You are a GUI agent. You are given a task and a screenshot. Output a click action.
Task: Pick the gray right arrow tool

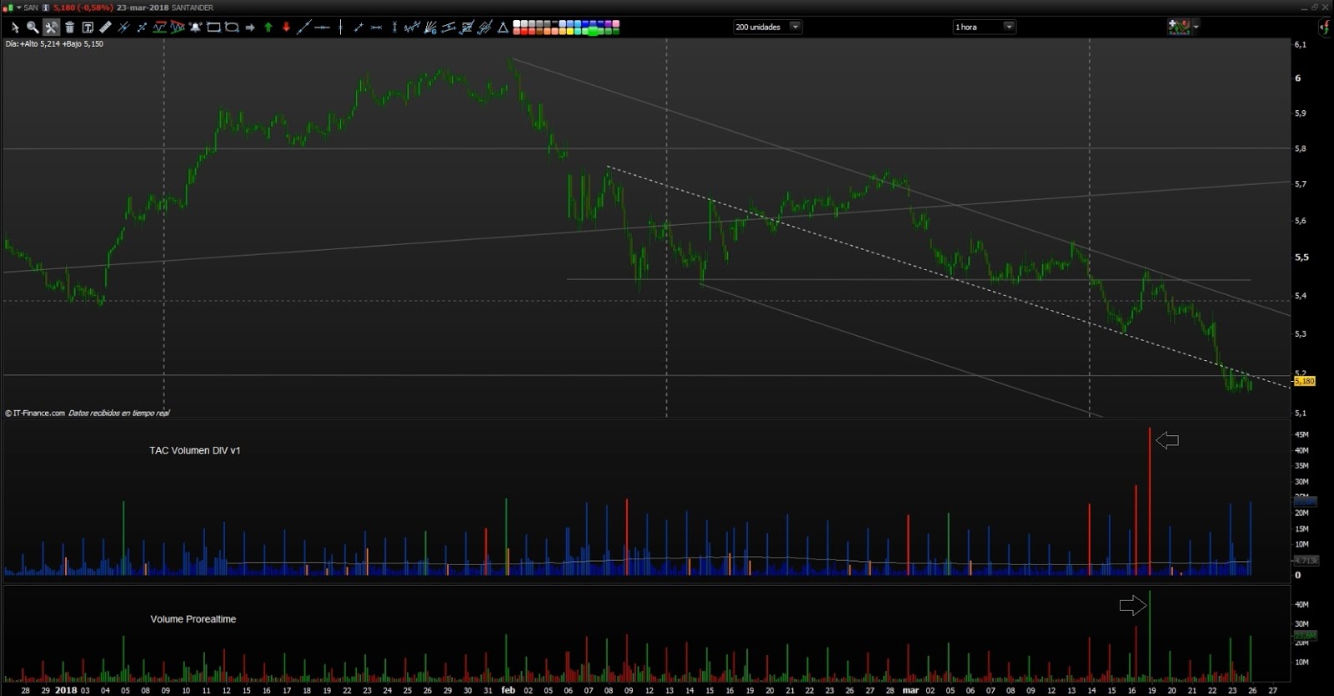(250, 28)
